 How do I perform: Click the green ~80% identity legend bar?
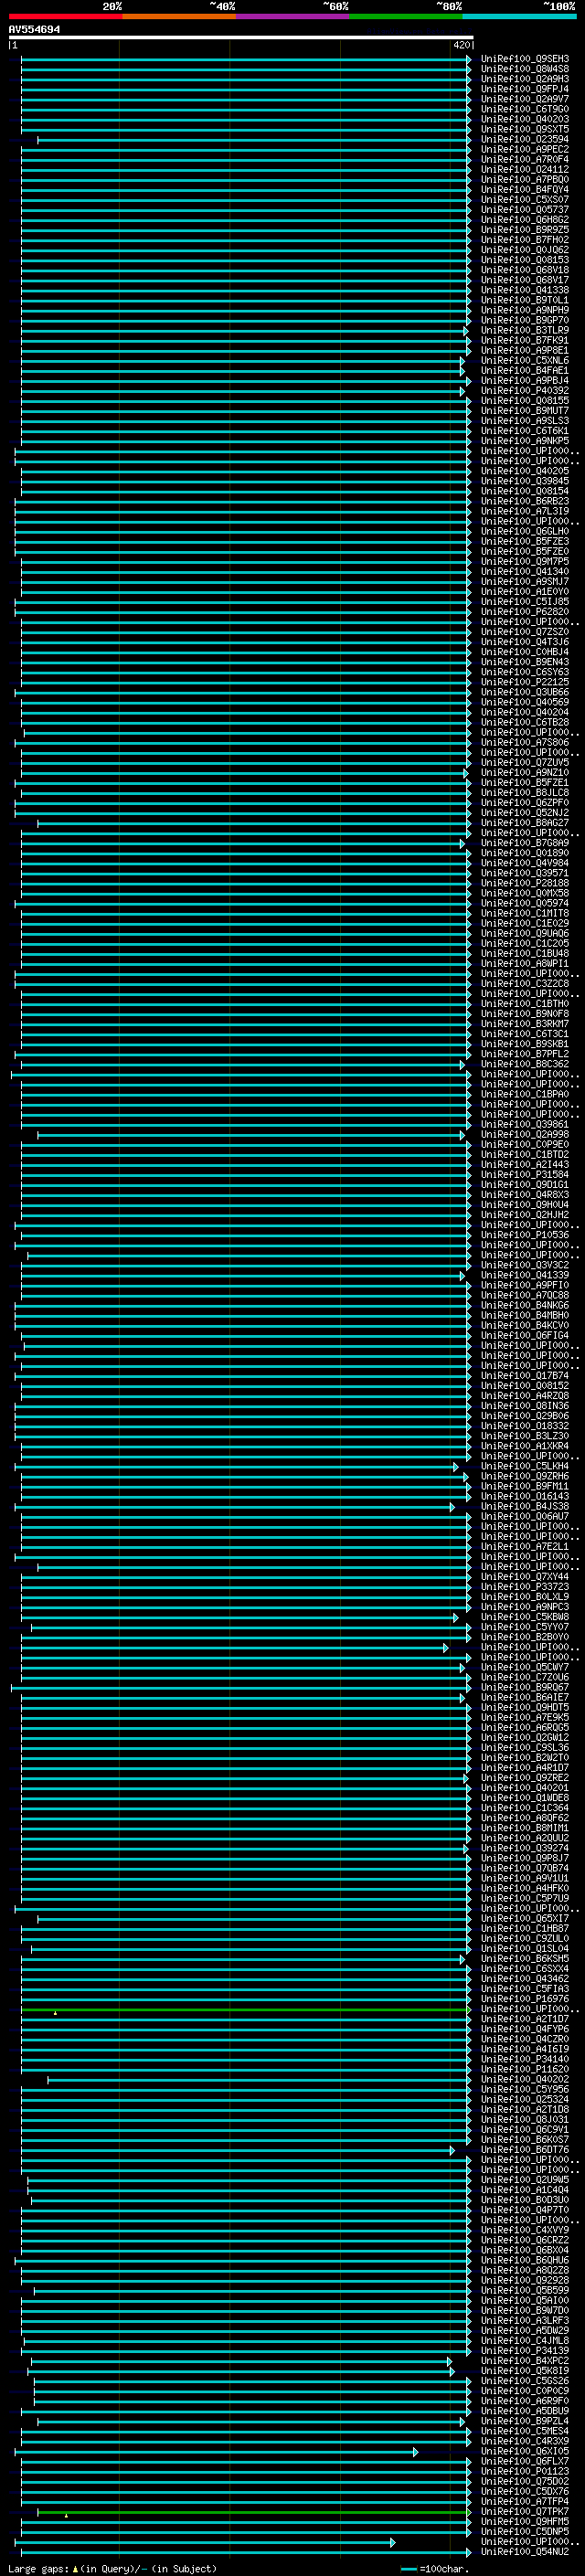tap(406, 16)
